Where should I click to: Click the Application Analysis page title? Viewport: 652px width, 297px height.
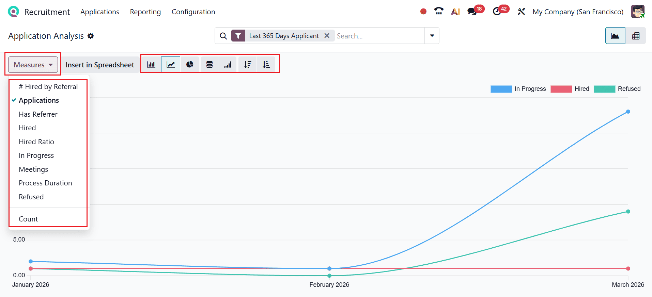click(46, 36)
